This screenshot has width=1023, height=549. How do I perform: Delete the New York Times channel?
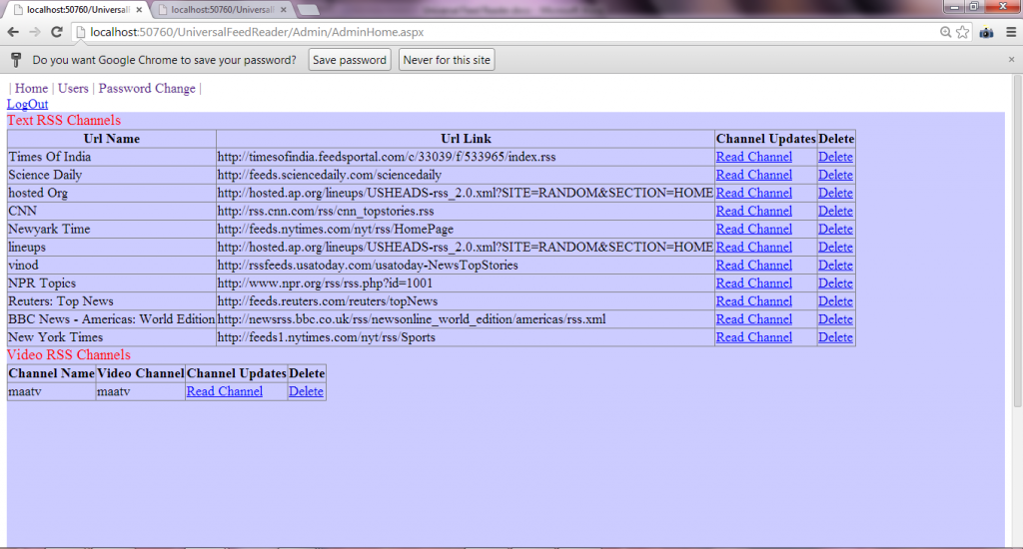tap(836, 337)
